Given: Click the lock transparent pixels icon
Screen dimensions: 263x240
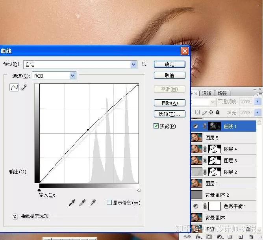Looking at the screenshot, I should coord(198,112).
